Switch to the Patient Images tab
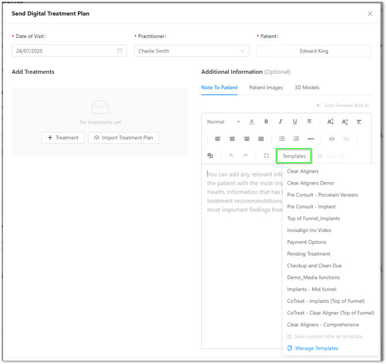Viewport: 386px width, 364px height. [266, 88]
